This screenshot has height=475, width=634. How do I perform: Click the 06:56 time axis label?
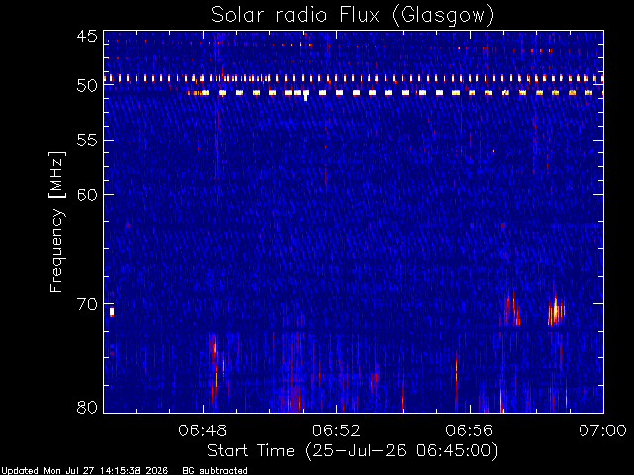point(469,430)
